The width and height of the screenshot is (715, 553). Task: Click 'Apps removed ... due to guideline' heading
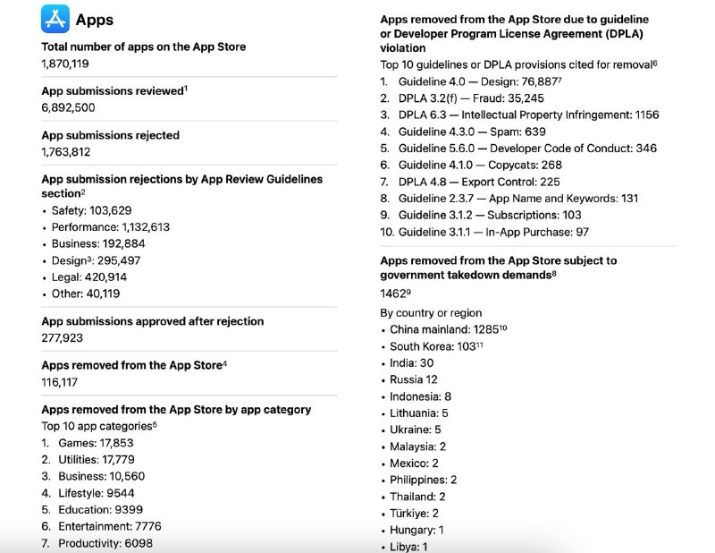(515, 34)
